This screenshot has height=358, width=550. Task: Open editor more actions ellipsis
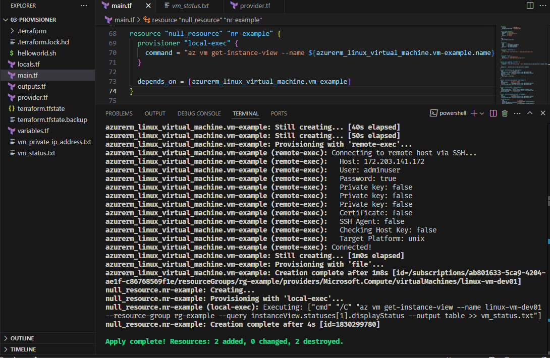click(542, 5)
